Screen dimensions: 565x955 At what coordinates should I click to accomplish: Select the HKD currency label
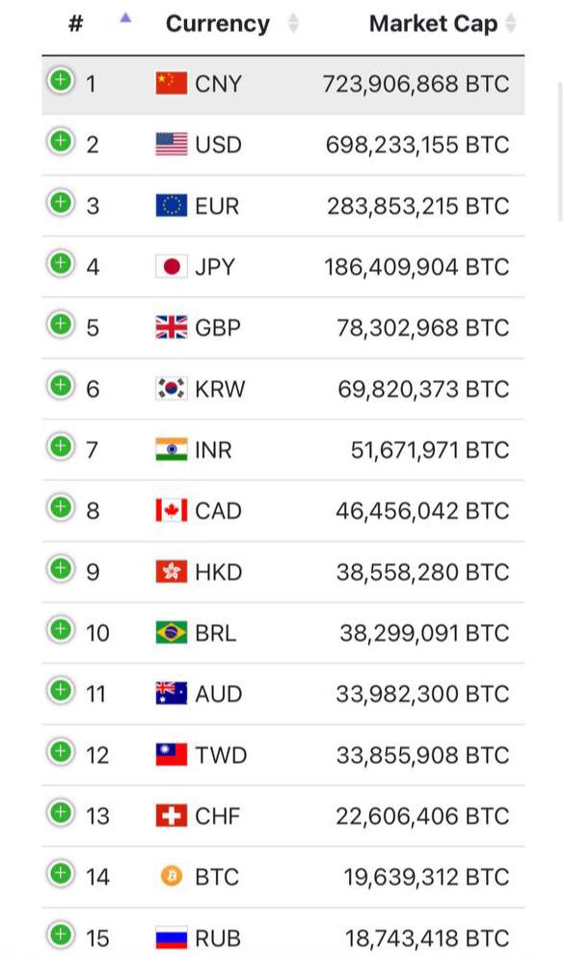pos(219,572)
